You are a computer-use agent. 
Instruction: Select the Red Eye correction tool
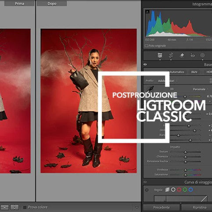point(193,55)
